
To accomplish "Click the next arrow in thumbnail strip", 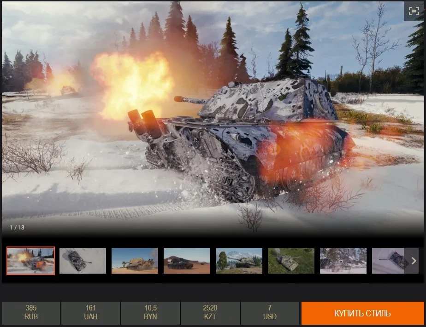I will (413, 261).
